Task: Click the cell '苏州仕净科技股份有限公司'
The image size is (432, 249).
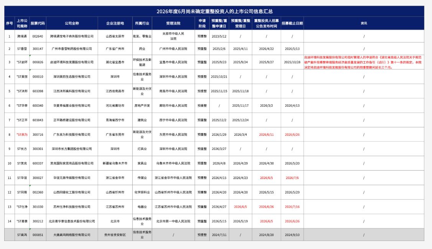Action: point(72,207)
